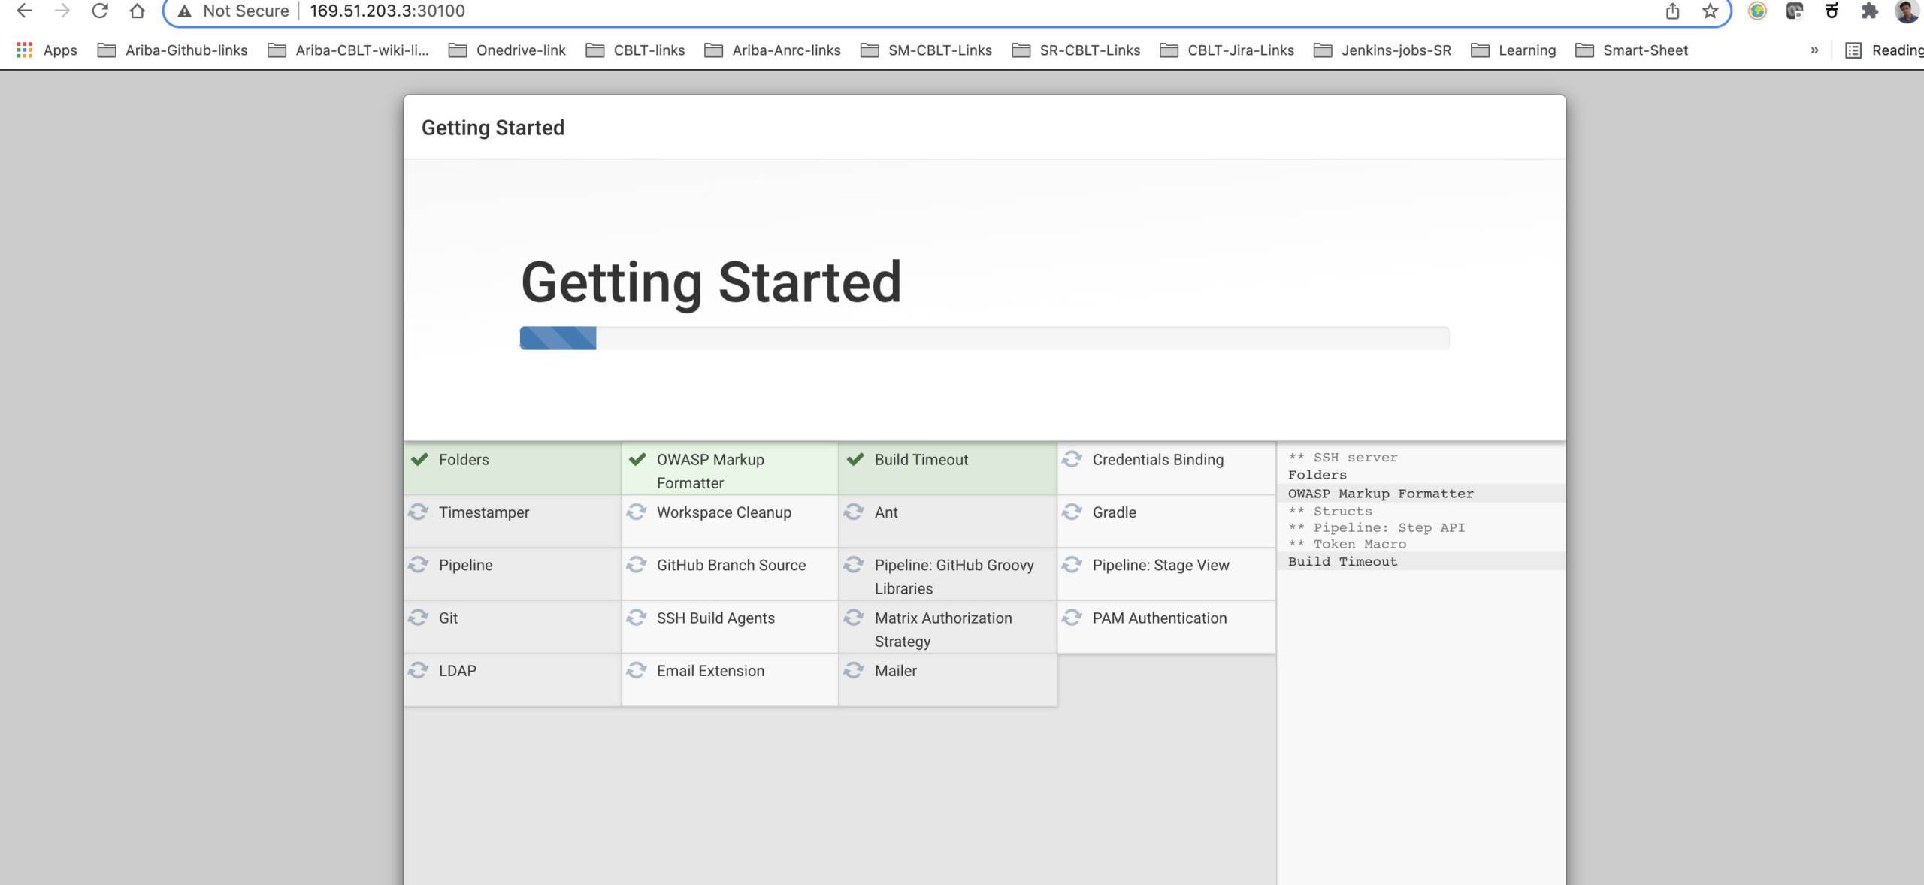Expand hidden bookmarks with double chevron
This screenshot has width=1924, height=885.
pyautogui.click(x=1814, y=50)
